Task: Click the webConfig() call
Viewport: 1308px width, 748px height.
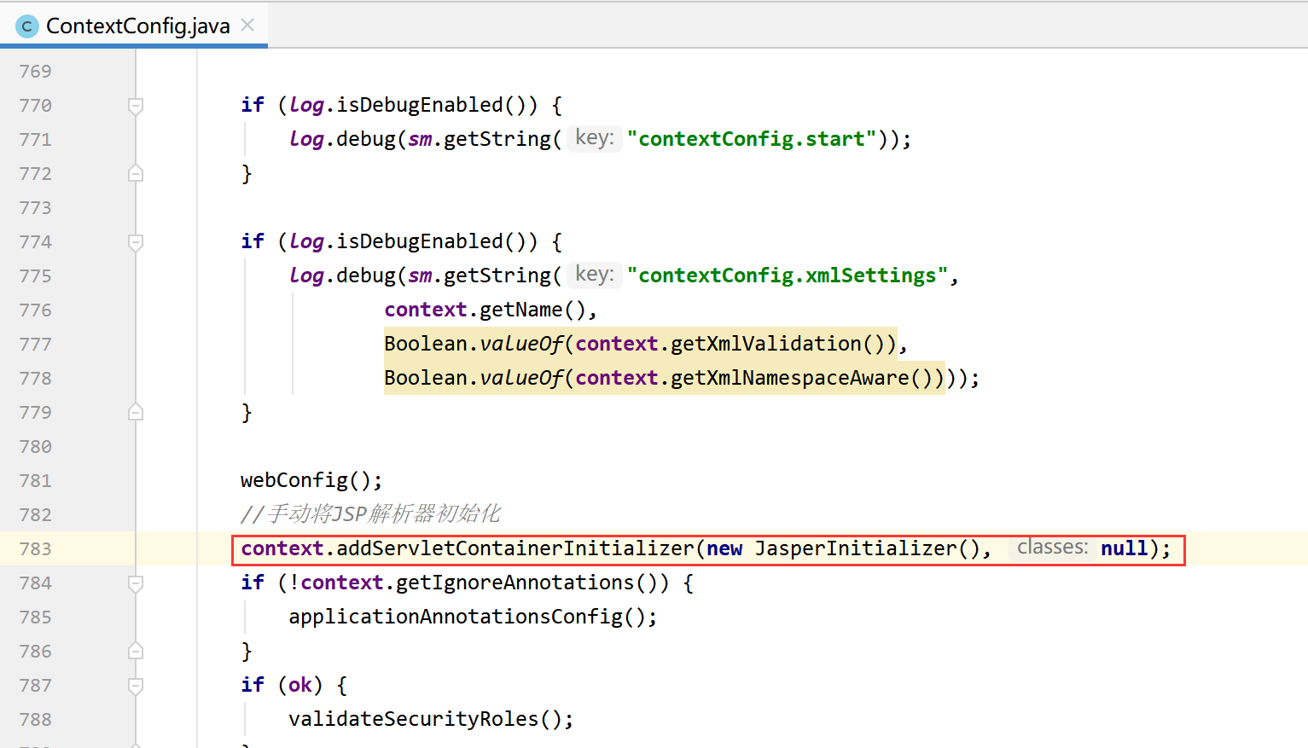Action: pyautogui.click(x=311, y=480)
